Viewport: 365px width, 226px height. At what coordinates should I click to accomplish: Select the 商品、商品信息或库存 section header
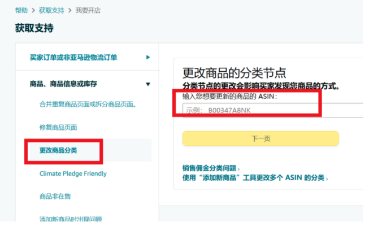(63, 84)
